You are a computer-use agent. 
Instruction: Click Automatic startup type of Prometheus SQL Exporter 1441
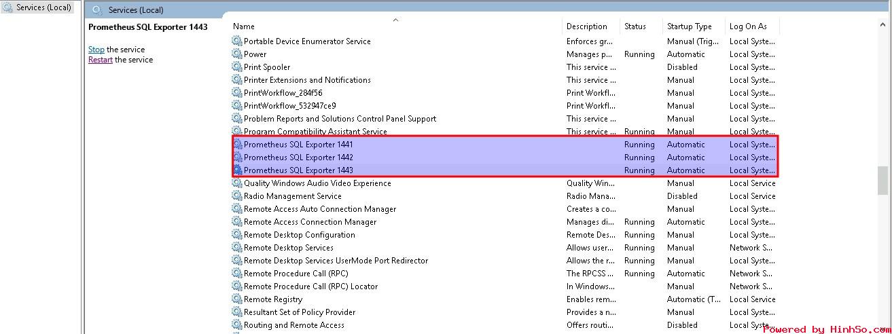686,145
